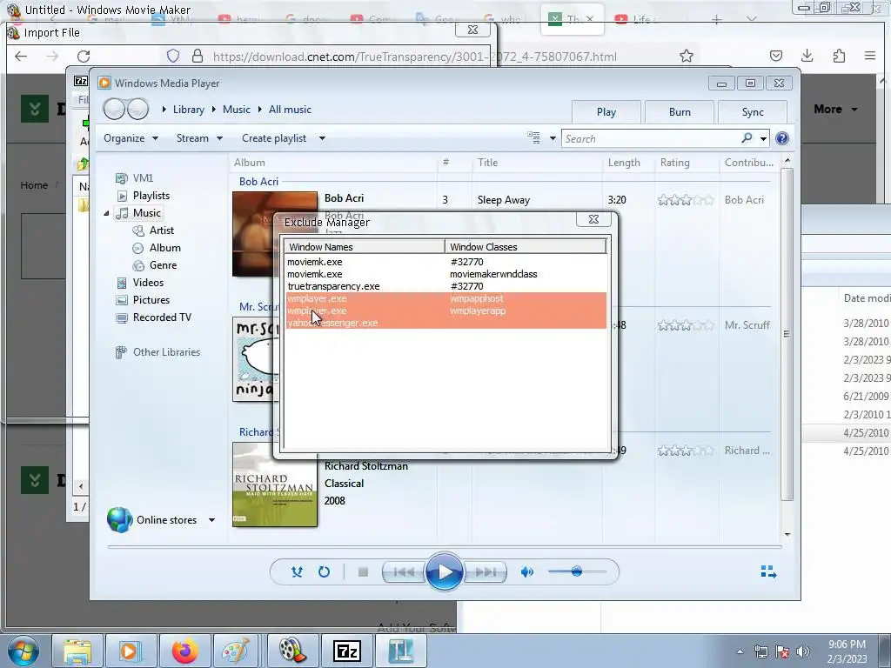Select truetransparency.exe row in Exclude Manager
891x668 pixels.
tap(445, 286)
